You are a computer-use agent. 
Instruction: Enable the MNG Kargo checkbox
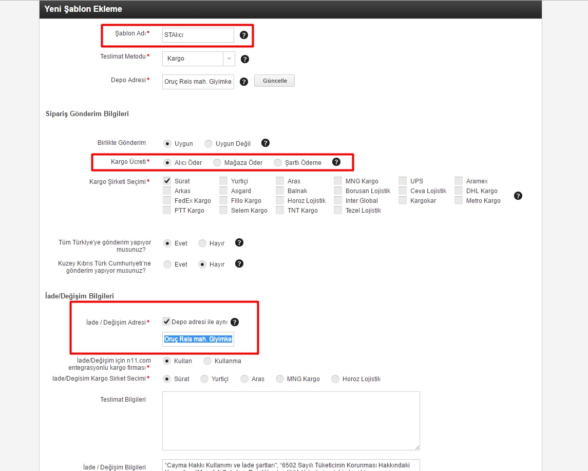click(338, 181)
